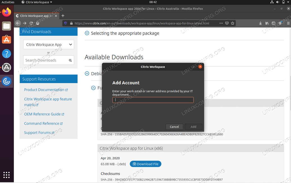Toggle the Firefox sidebar view
291x183 pixels.
pos(273,23)
